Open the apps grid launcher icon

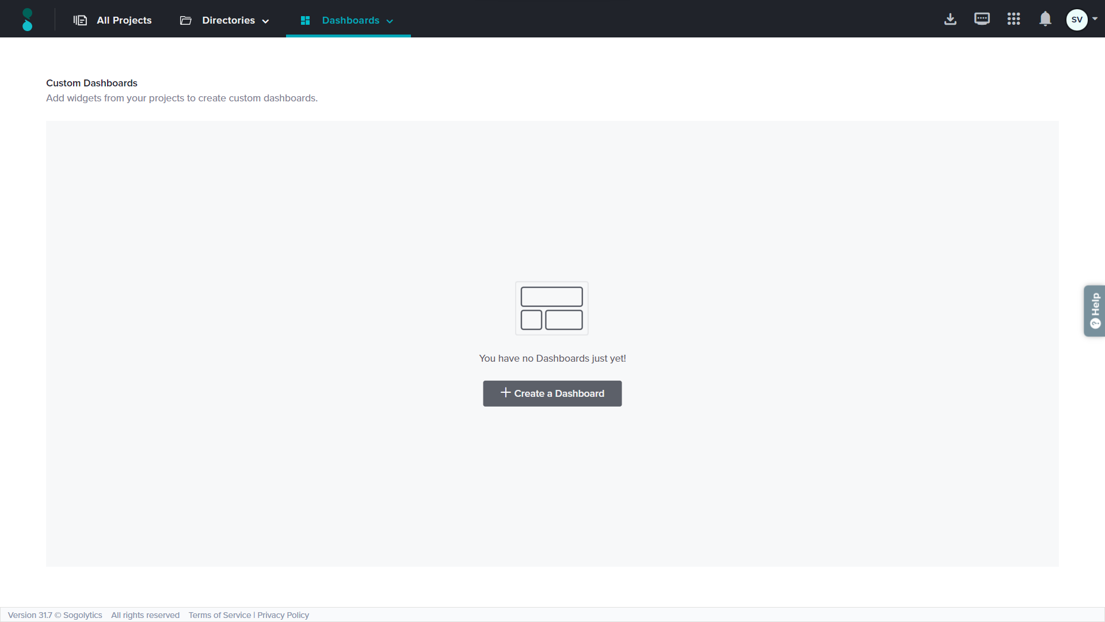[1013, 19]
